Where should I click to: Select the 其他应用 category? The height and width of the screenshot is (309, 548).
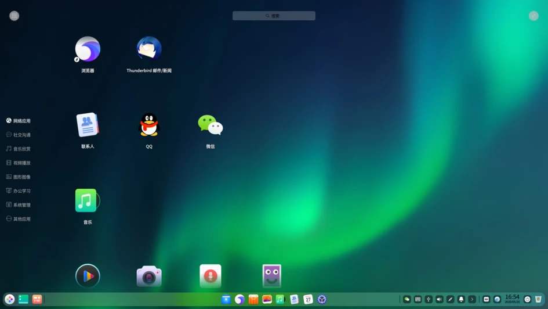tap(18, 219)
